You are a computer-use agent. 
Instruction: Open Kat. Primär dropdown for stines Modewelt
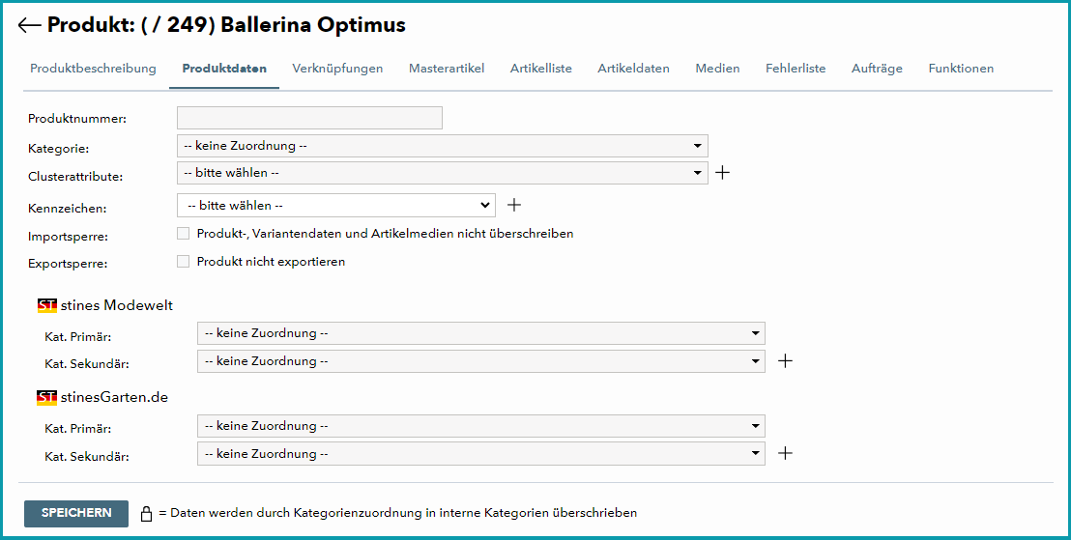pos(480,333)
